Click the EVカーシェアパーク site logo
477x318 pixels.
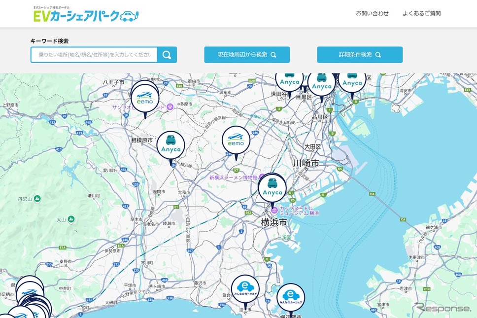[x=86, y=14]
